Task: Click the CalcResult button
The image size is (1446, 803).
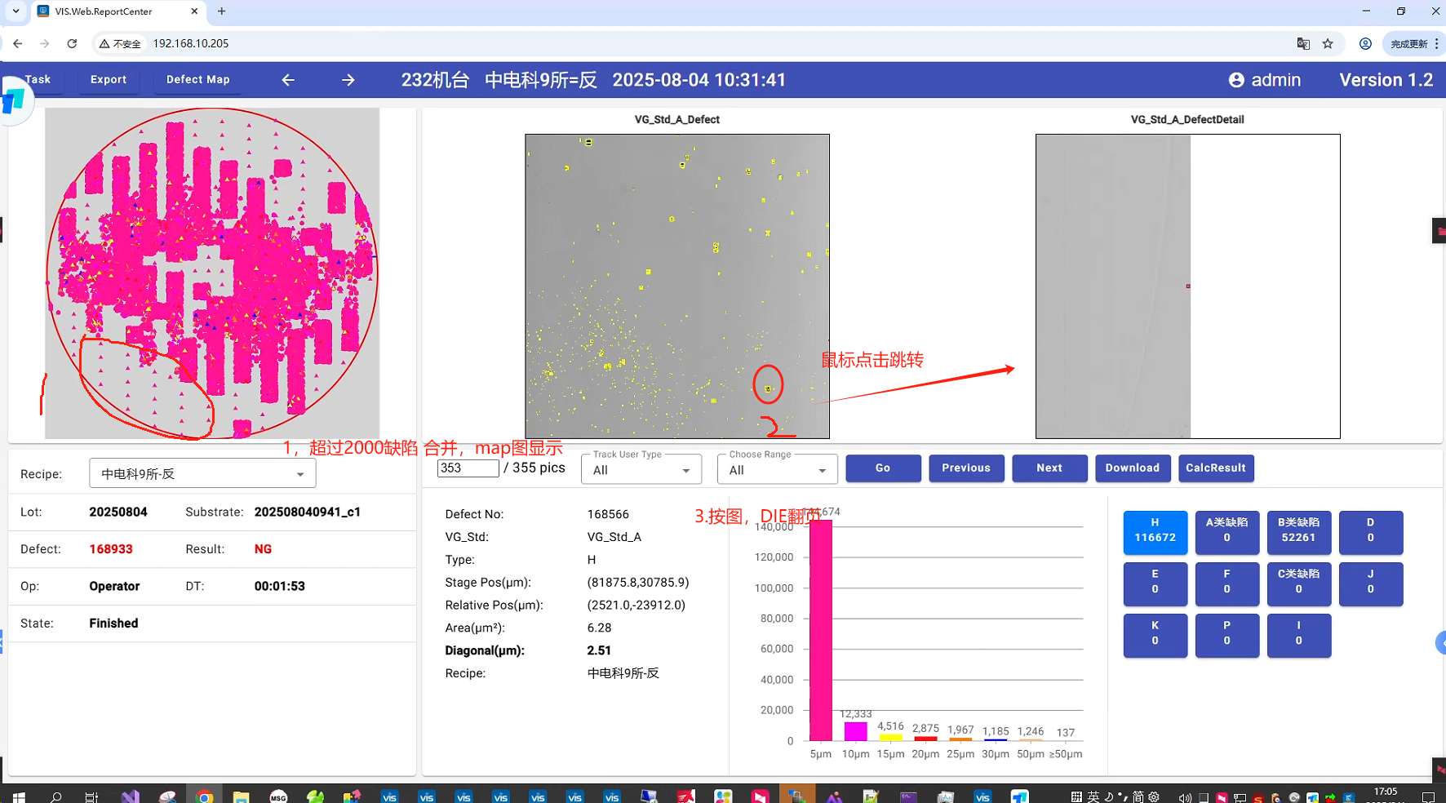Action: coord(1215,468)
